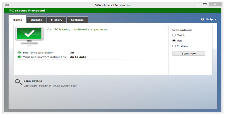The height and width of the screenshot is (116, 226).
Task: Open the Update tab
Action: click(36, 20)
